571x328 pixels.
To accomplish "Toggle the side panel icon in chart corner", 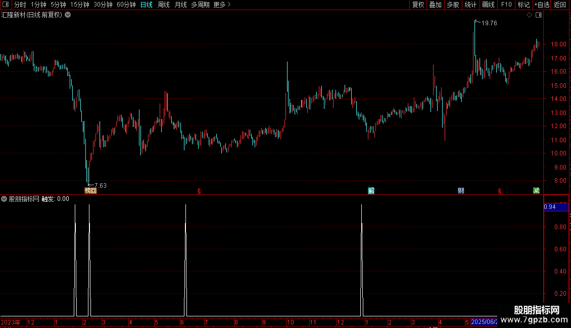I will click(x=539, y=15).
